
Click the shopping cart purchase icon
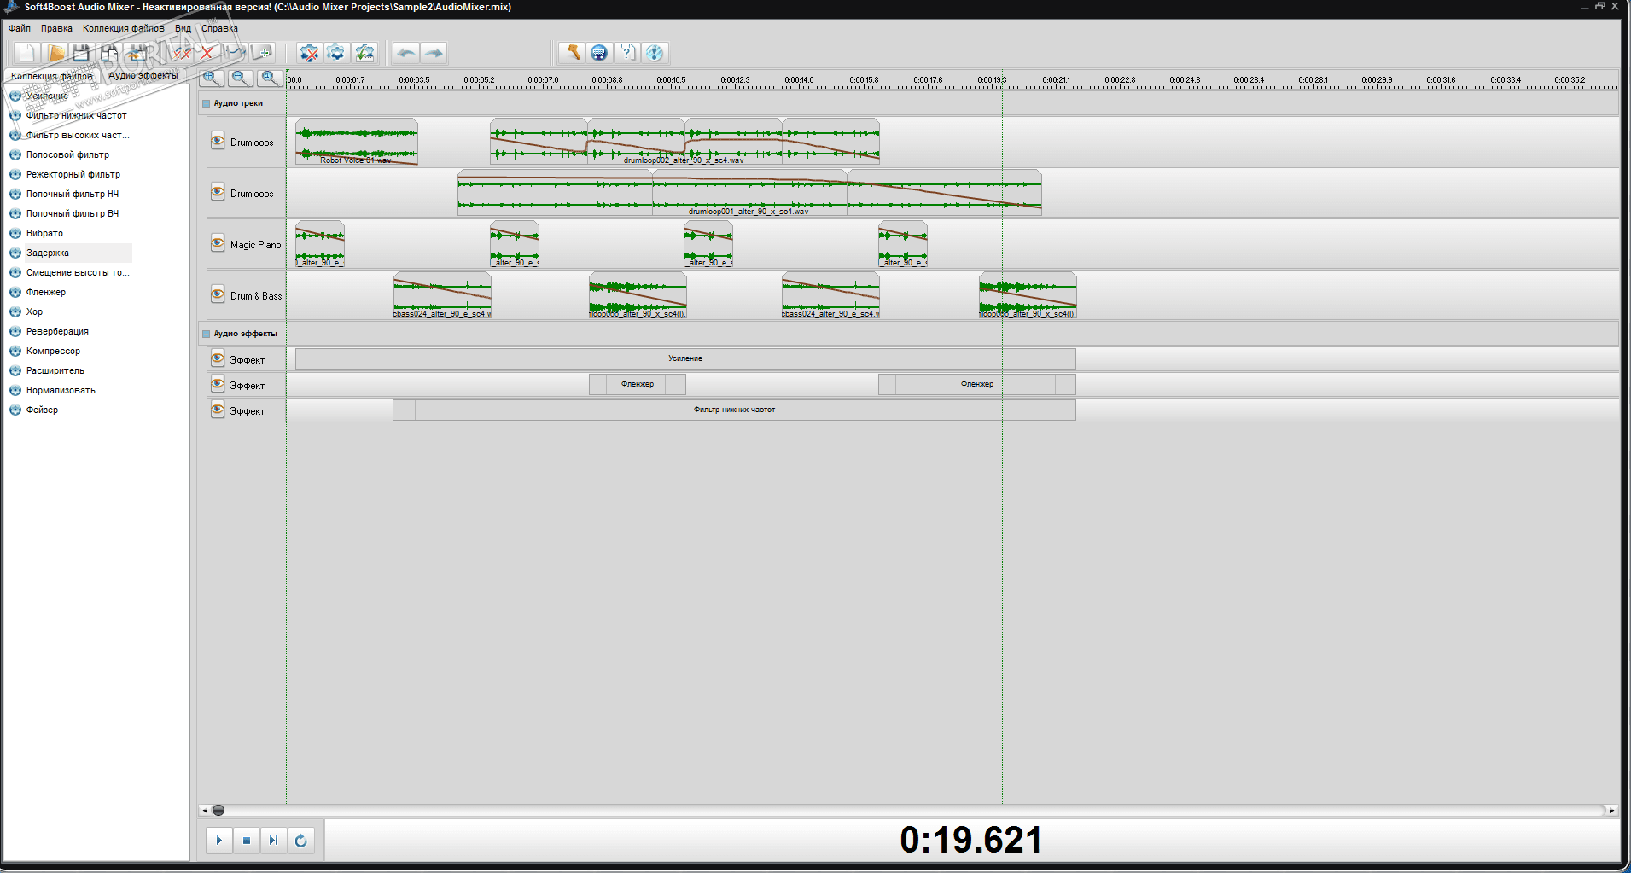coord(599,53)
